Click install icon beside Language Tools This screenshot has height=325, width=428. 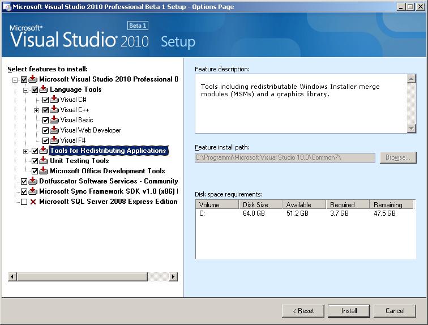click(x=44, y=89)
